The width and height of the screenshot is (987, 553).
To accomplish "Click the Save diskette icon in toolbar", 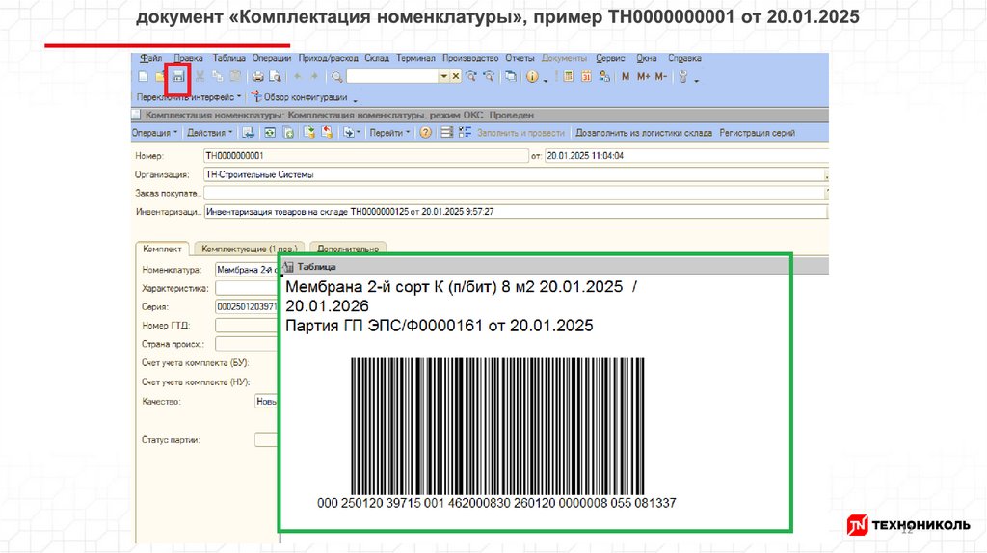I will coord(178,77).
